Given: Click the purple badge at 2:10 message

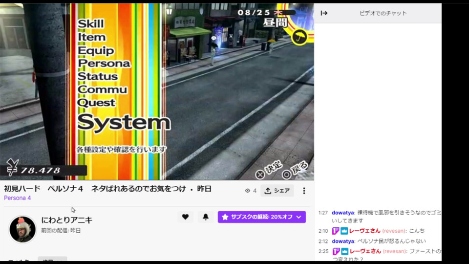Looking at the screenshot, I should (336, 231).
